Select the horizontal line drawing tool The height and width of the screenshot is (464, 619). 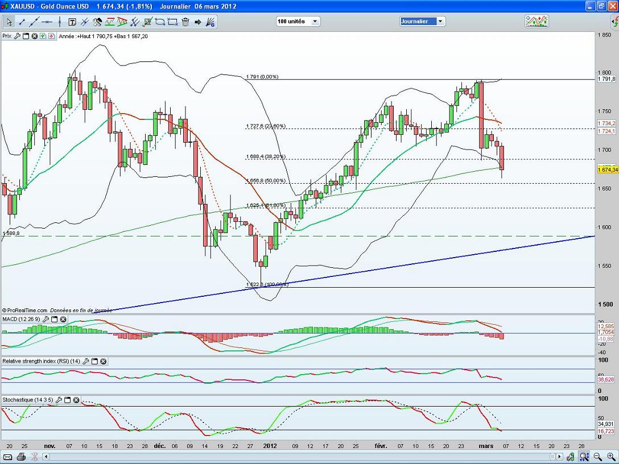click(x=47, y=22)
